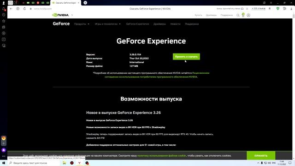295x166 pixels.
Task: Open the 526 отзывов site reviews link
Action: pyautogui.click(x=259, y=9)
